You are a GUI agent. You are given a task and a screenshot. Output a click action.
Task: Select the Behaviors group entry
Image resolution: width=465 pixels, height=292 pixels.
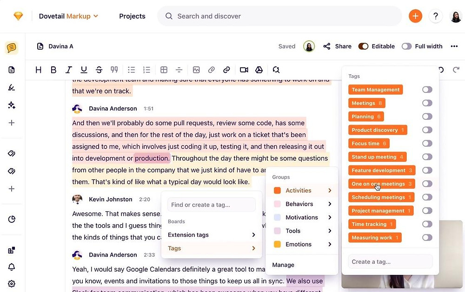[302, 204]
